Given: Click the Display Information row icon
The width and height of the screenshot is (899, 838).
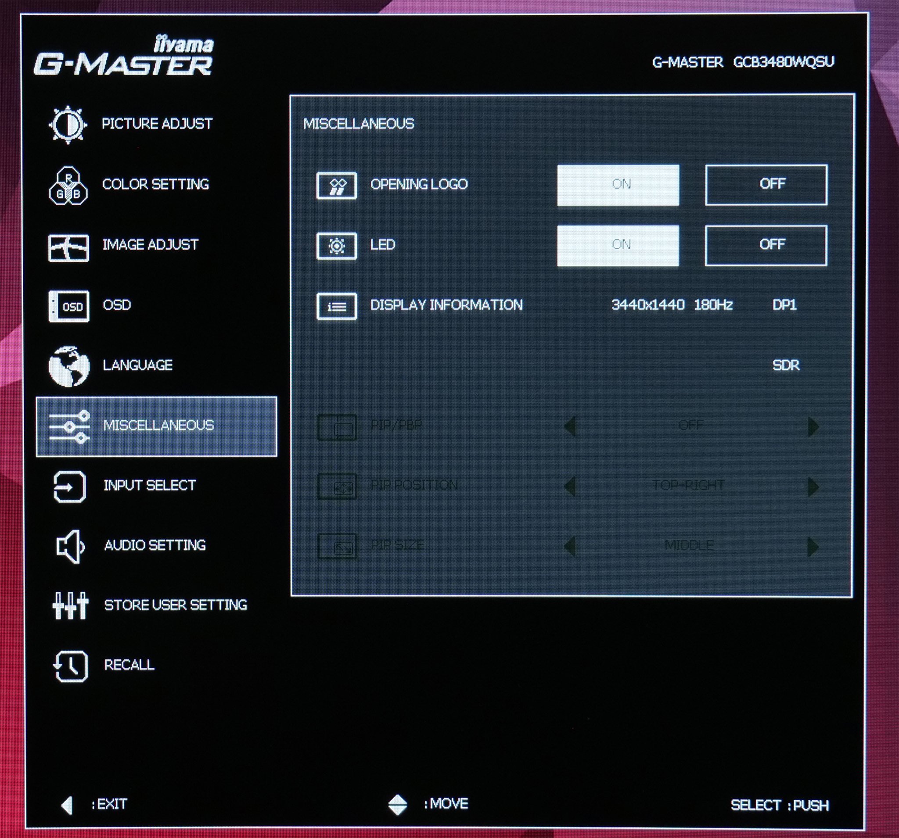Looking at the screenshot, I should click(x=336, y=306).
